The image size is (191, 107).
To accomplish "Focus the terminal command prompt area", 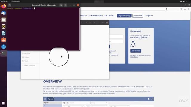I will pyautogui.click(x=43, y=29).
